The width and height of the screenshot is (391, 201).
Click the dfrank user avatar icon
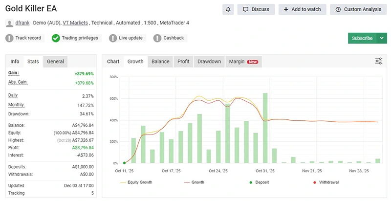pos(9,23)
